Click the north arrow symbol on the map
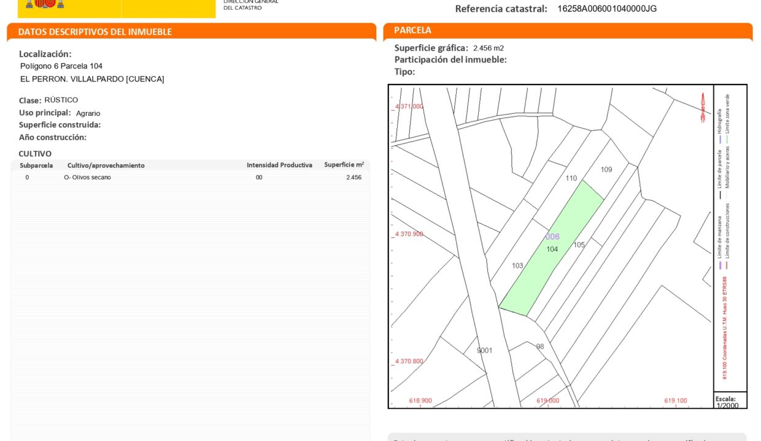 coord(703,107)
